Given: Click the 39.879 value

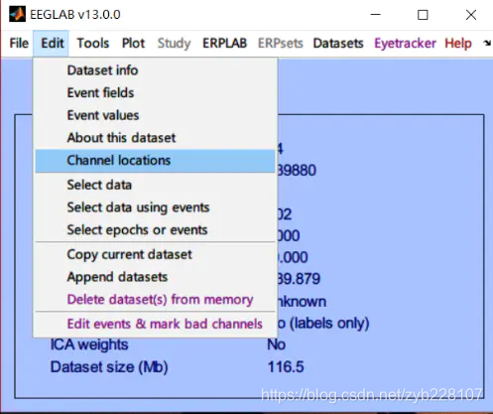Looking at the screenshot, I should tap(299, 279).
